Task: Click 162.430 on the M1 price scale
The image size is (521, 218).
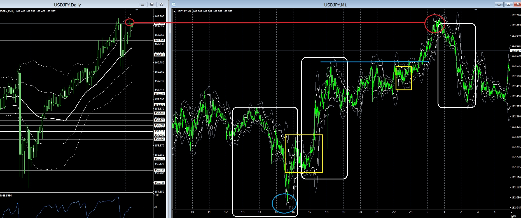Action: point(516,96)
